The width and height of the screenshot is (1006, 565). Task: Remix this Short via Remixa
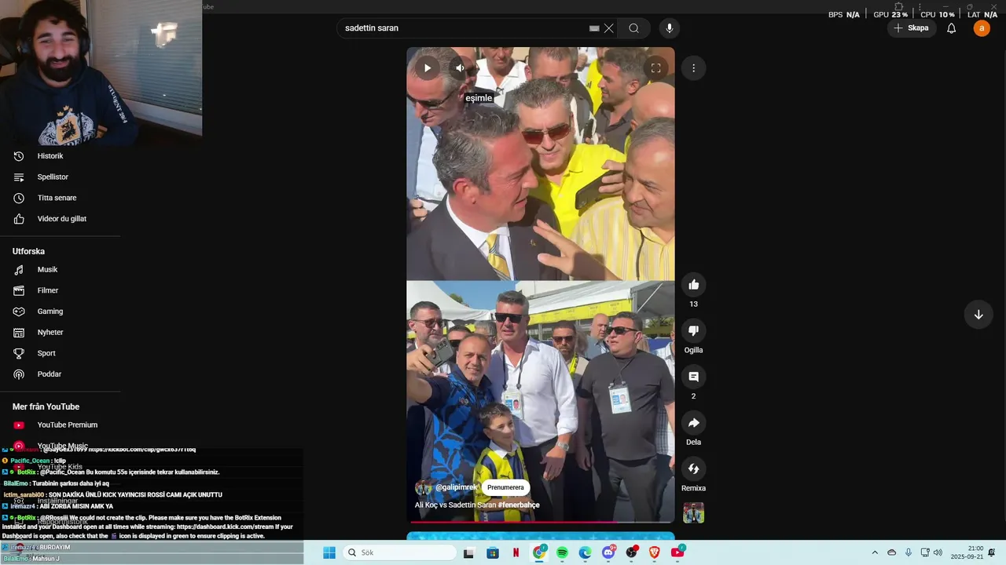[x=693, y=469]
